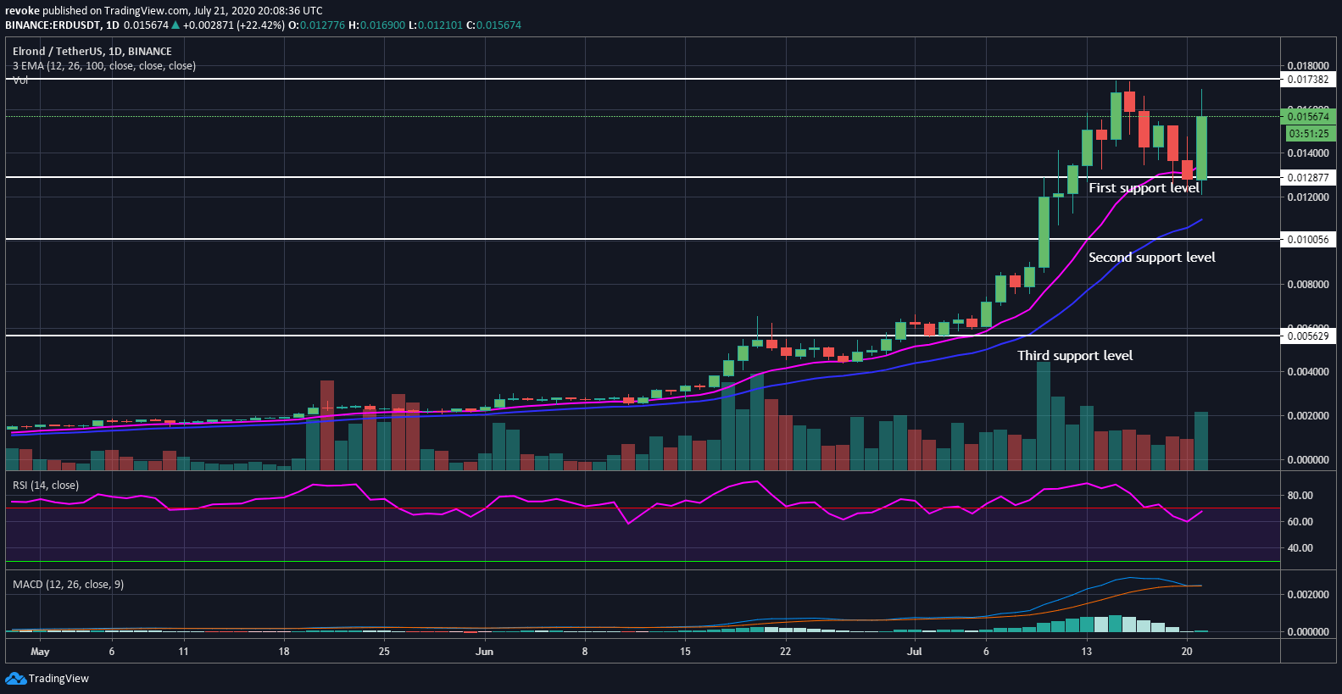Select the 3 EMA indicator legend
1342x694 pixels.
point(103,66)
